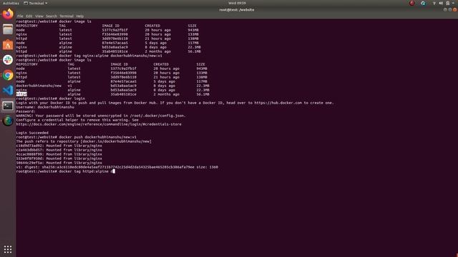
Task: Open Slack from the dock
Action: (8, 60)
